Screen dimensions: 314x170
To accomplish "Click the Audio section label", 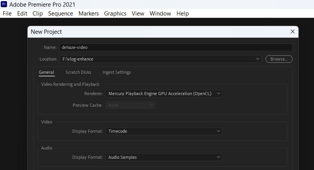I will tap(47, 148).
